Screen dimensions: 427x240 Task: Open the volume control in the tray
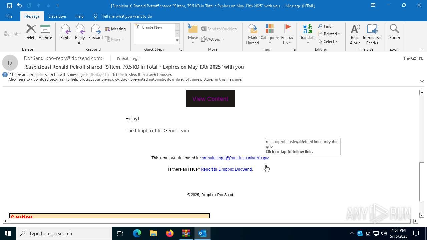384,233
